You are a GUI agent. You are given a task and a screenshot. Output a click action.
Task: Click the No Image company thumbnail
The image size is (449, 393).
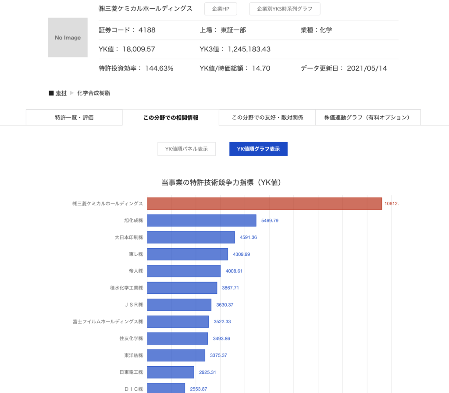click(68, 38)
